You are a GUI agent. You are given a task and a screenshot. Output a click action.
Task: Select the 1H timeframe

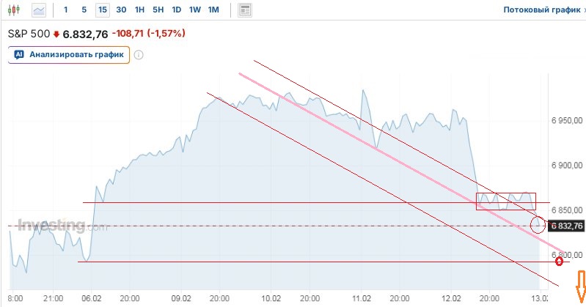point(139,10)
